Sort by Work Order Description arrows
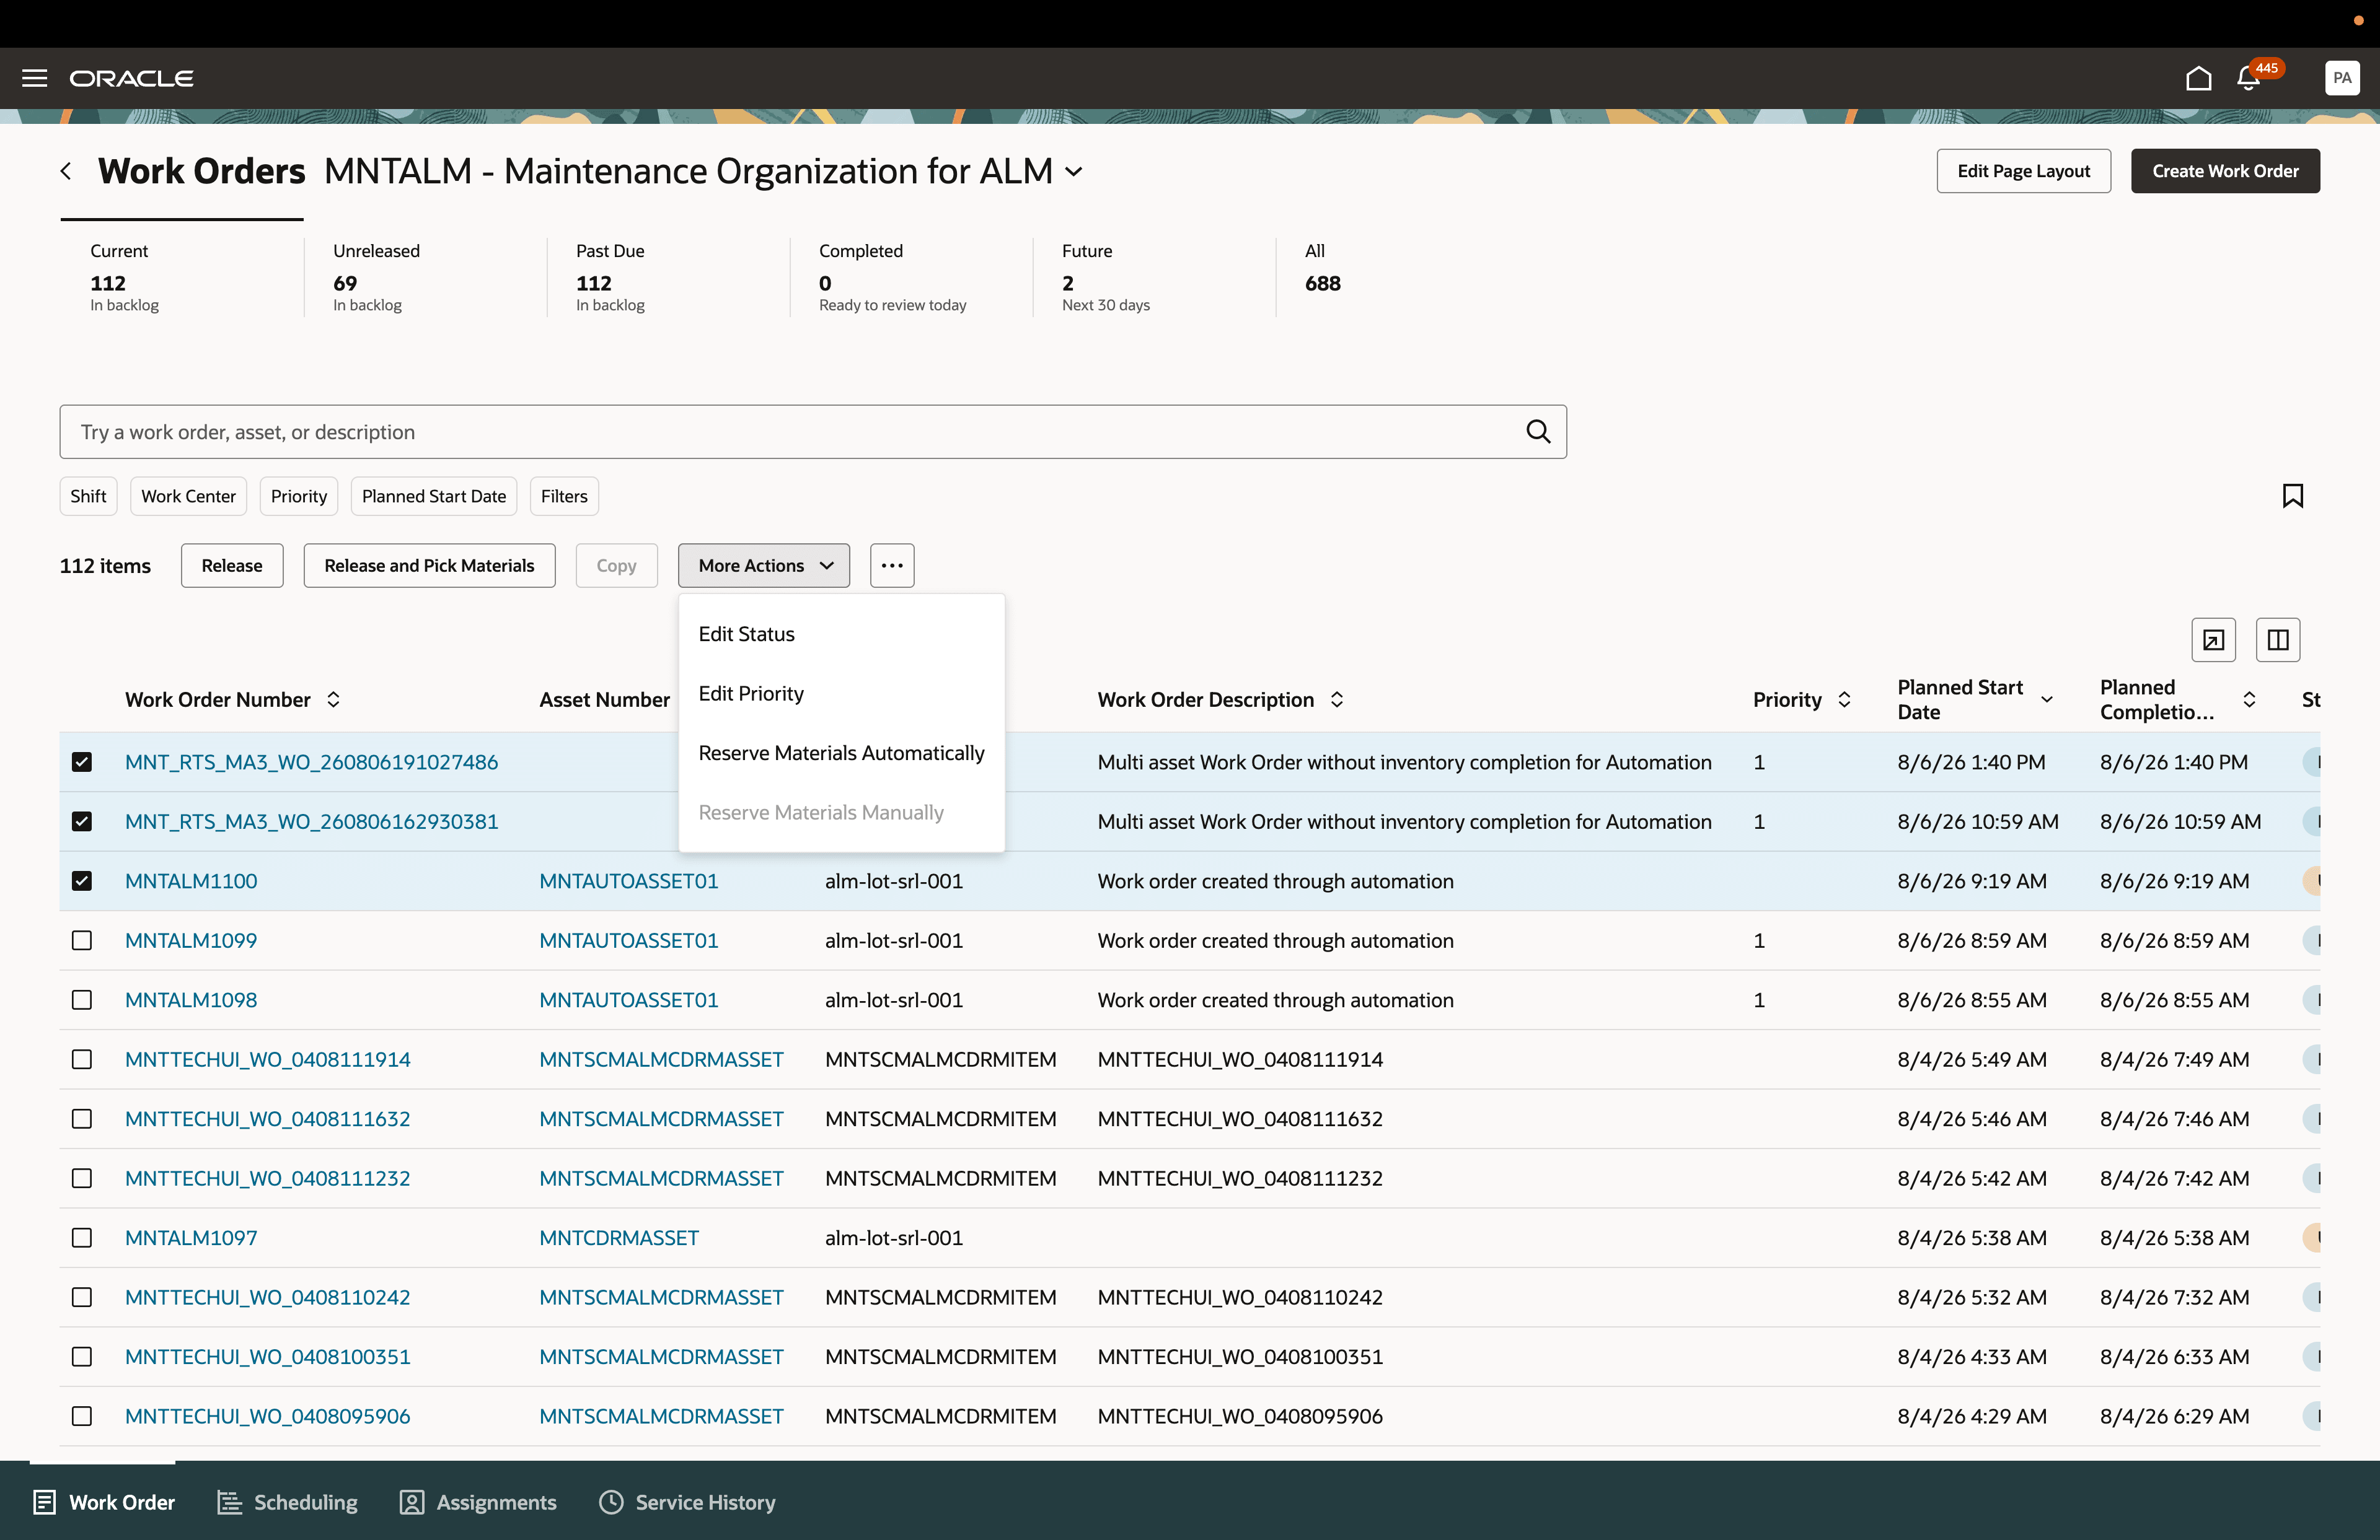Image resolution: width=2380 pixels, height=1540 pixels. [x=1337, y=699]
